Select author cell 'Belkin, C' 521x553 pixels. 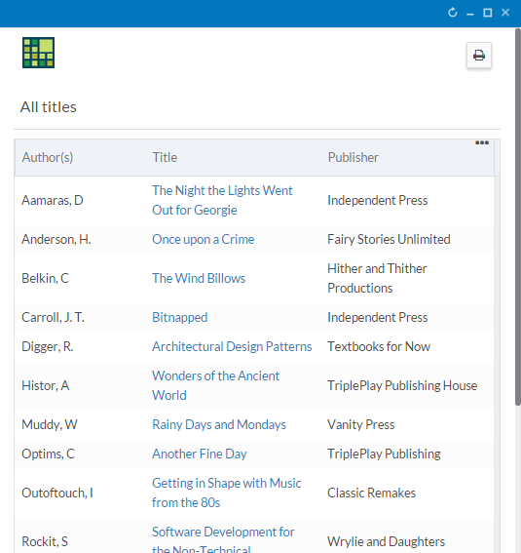click(45, 278)
